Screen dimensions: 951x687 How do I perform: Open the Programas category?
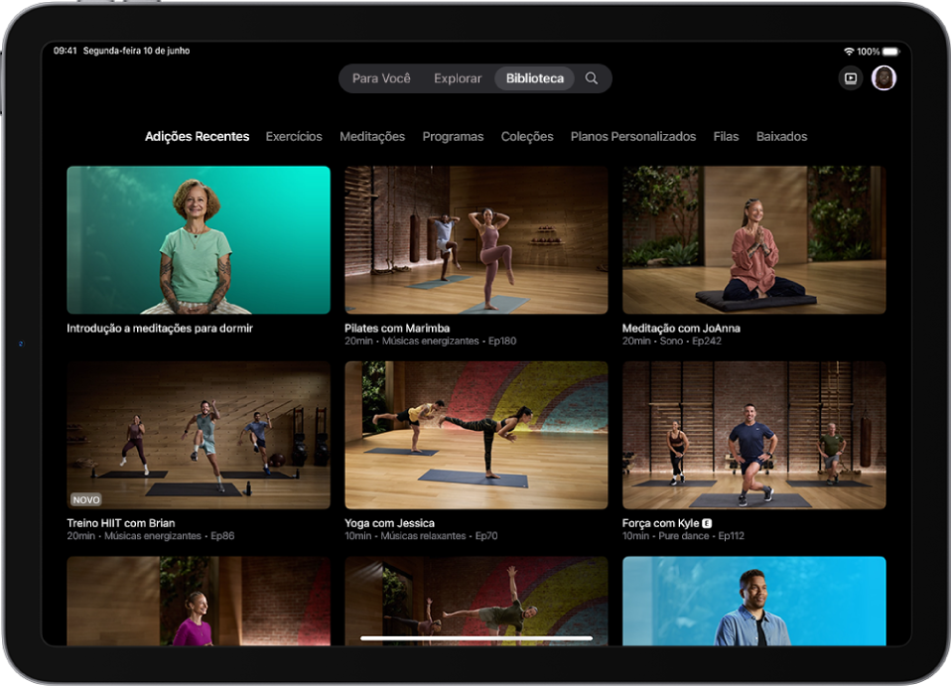[x=453, y=136]
